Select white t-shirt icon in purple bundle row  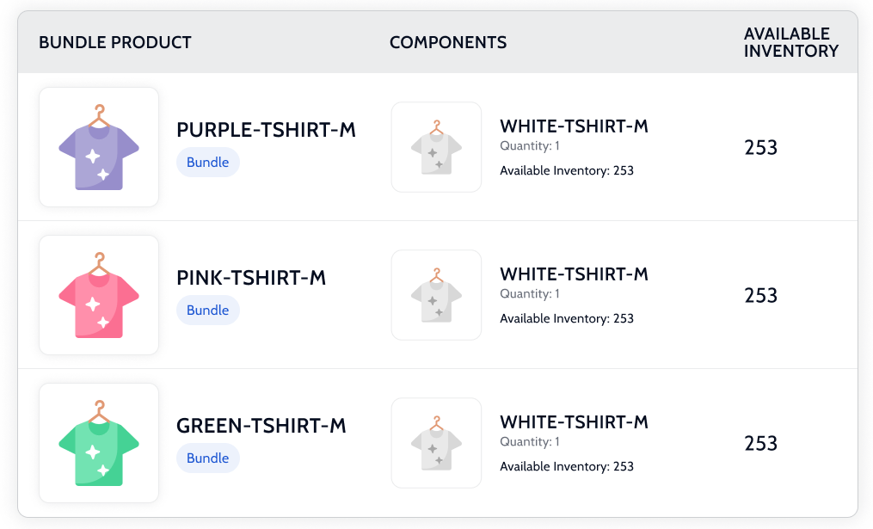click(436, 147)
